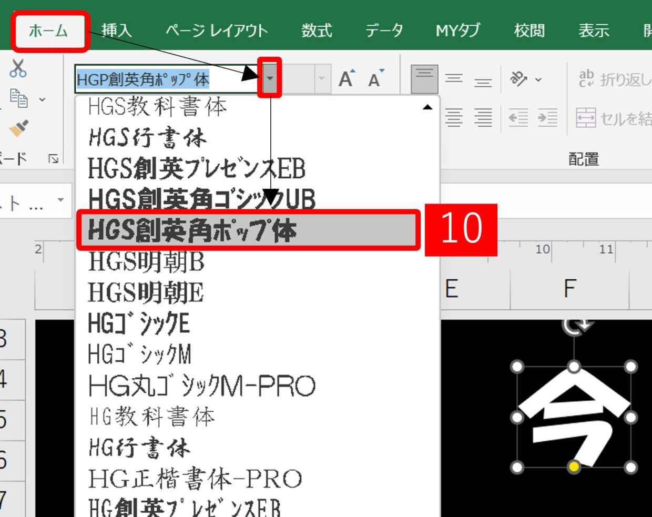The image size is (652, 517).
Task: Choose HG教科書体 in the font list
Action: tap(258, 417)
